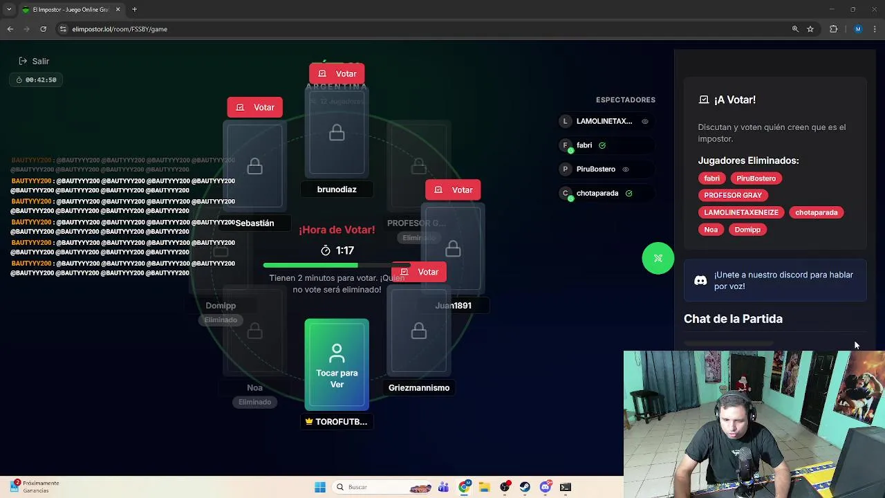
Task: Open Próximamente Ganancias taskbar widget
Action: click(x=35, y=487)
